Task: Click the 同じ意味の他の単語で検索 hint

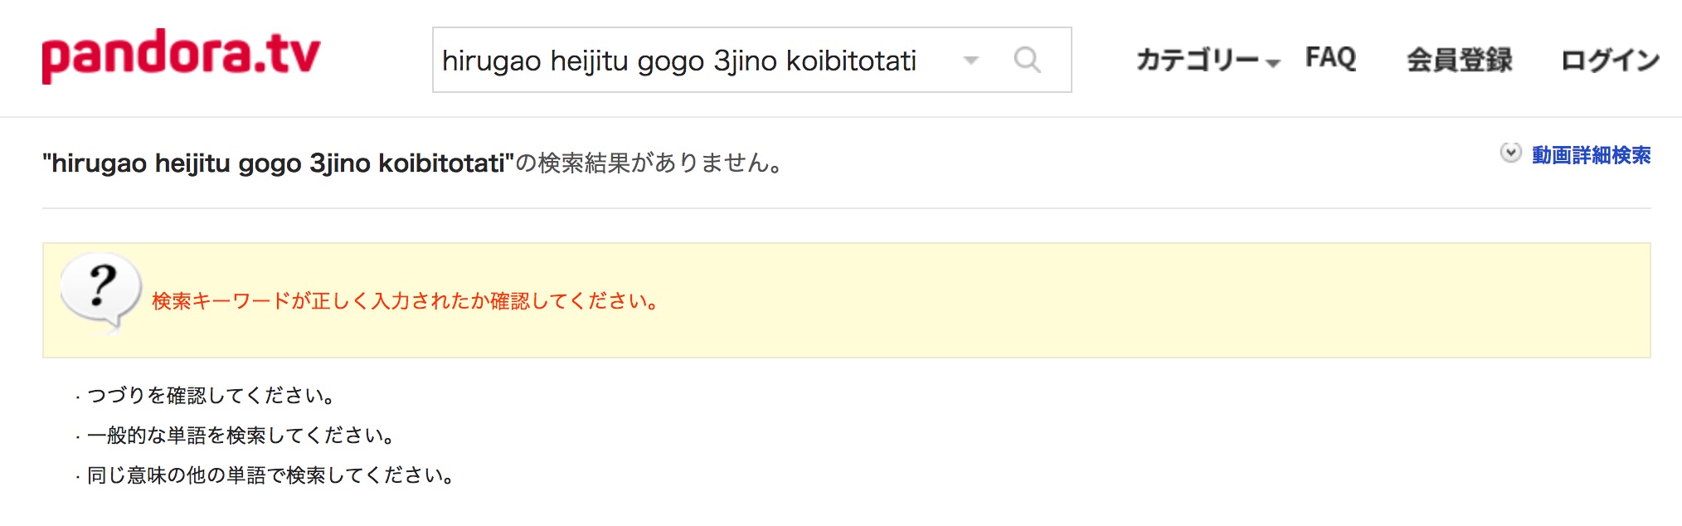Action: coord(270,475)
